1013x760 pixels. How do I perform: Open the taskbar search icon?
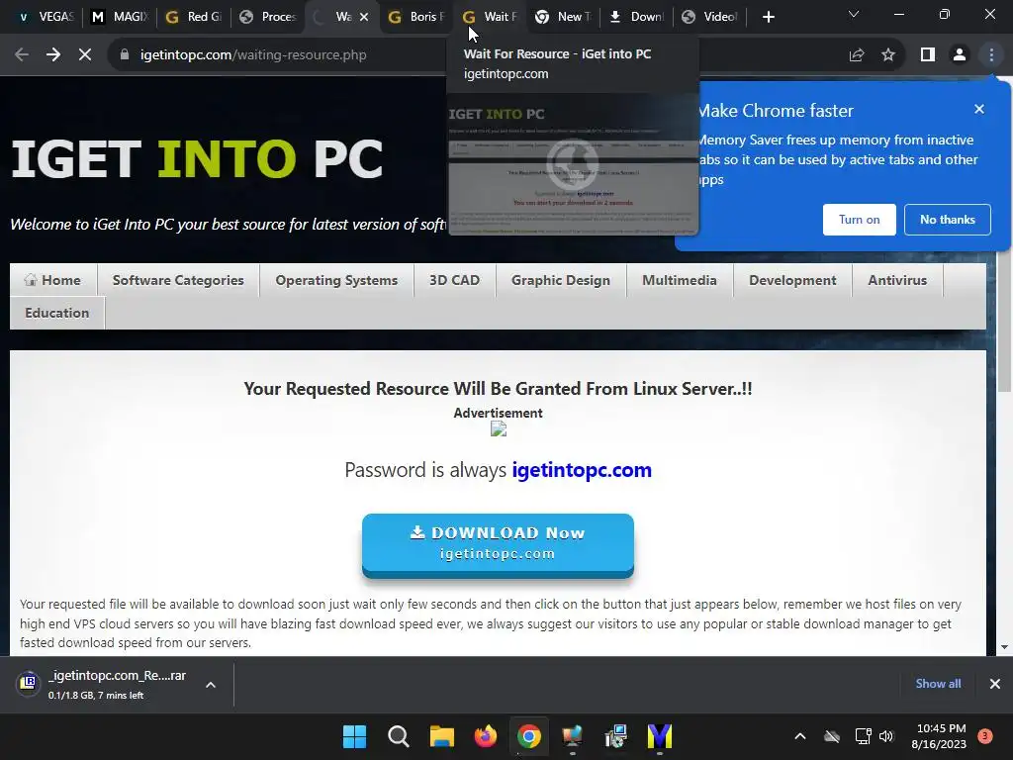[398, 736]
